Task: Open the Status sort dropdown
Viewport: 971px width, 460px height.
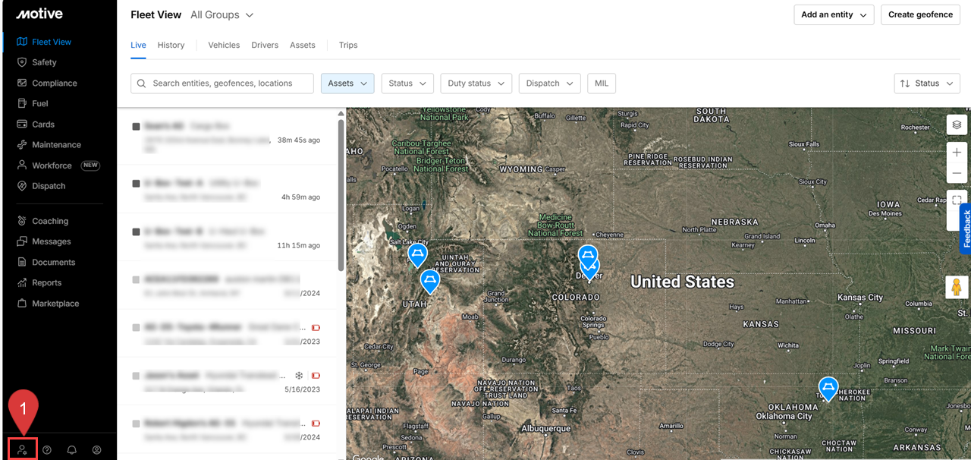Action: (x=928, y=83)
